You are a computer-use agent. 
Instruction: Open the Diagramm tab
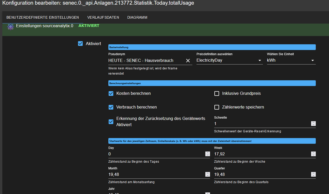[137, 17]
